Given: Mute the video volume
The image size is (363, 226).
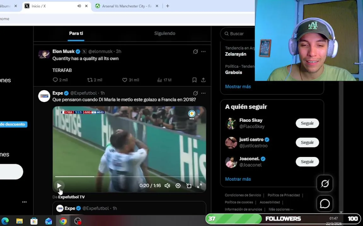Looking at the screenshot, I should pyautogui.click(x=167, y=186).
